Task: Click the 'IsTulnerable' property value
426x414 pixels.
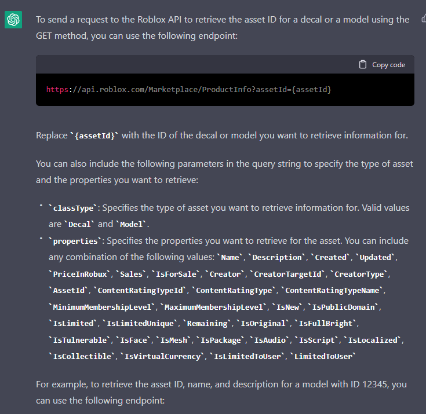Action: point(80,340)
